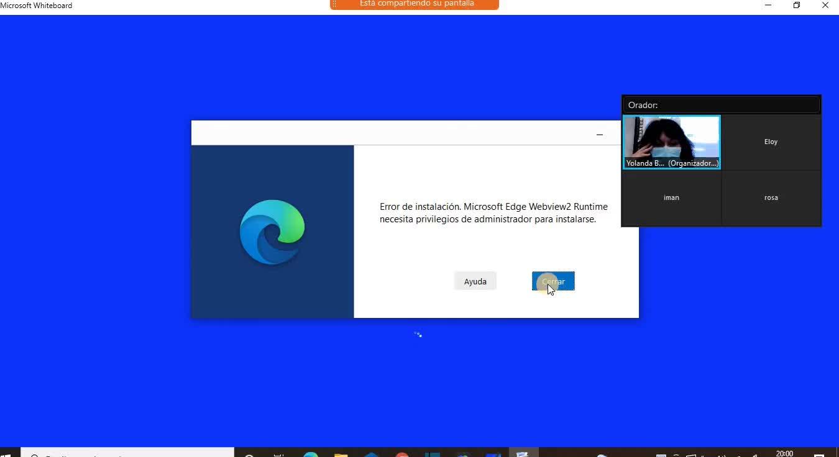This screenshot has height=457, width=839.
Task: Close the Microsoft Whiteboard window
Action: (825, 6)
